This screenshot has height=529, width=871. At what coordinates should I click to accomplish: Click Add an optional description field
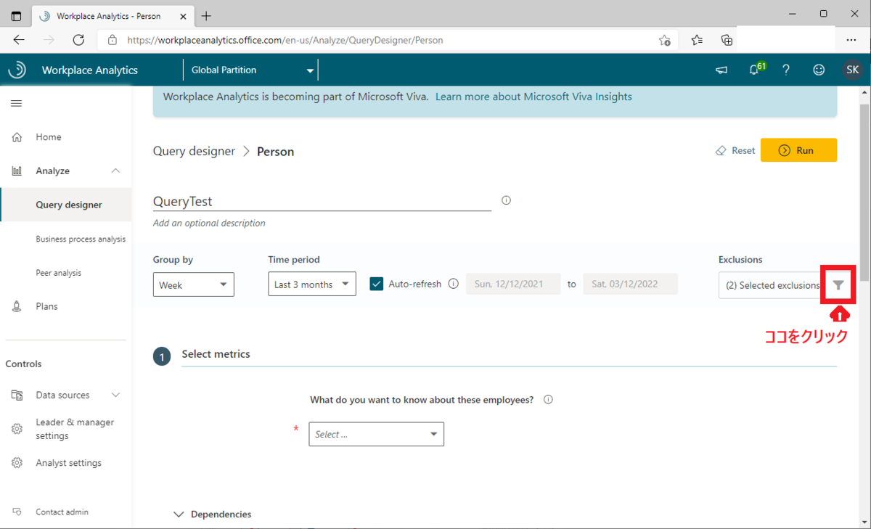click(x=209, y=223)
